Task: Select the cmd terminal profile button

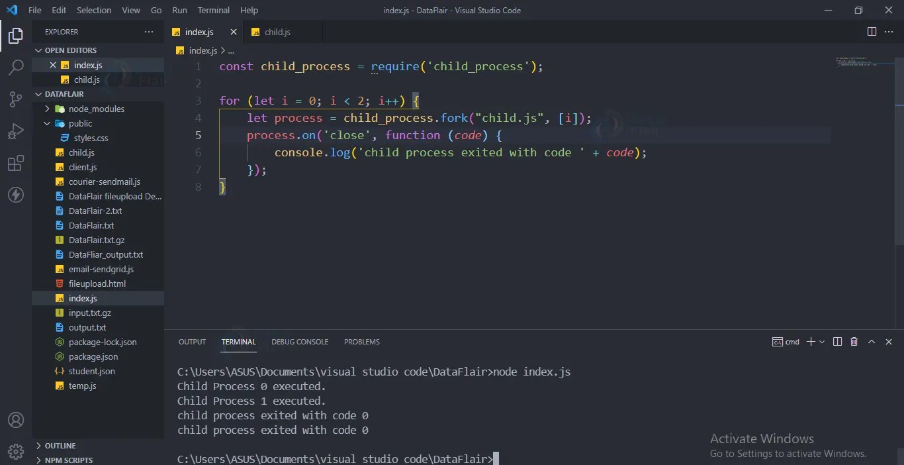Action: 787,342
